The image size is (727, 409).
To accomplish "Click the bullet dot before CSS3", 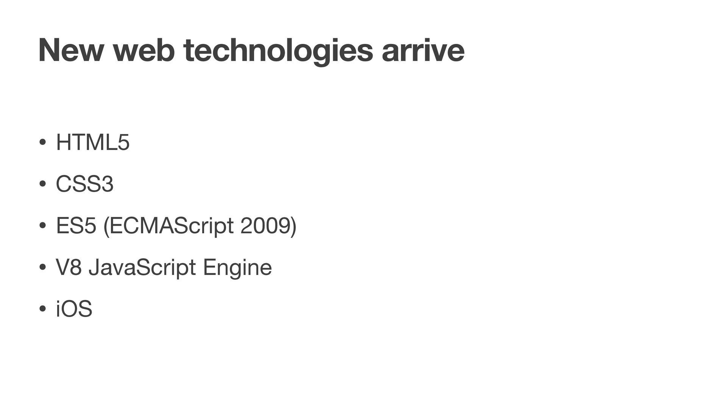I will tap(42, 185).
